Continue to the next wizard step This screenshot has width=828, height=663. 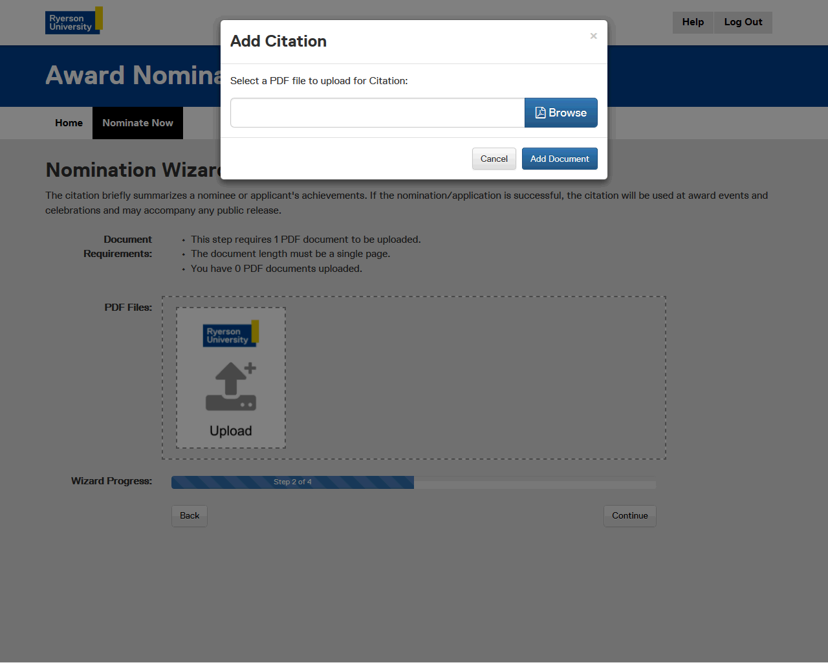pos(629,516)
